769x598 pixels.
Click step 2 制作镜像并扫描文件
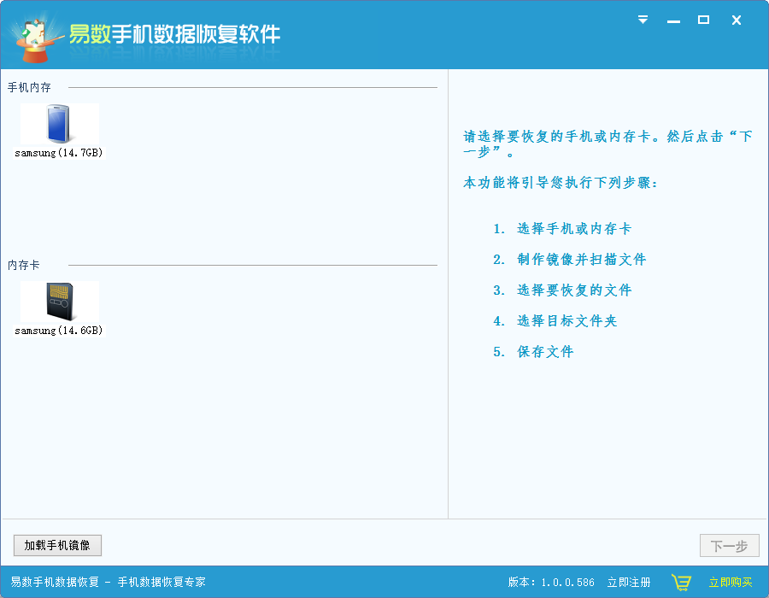(571, 259)
